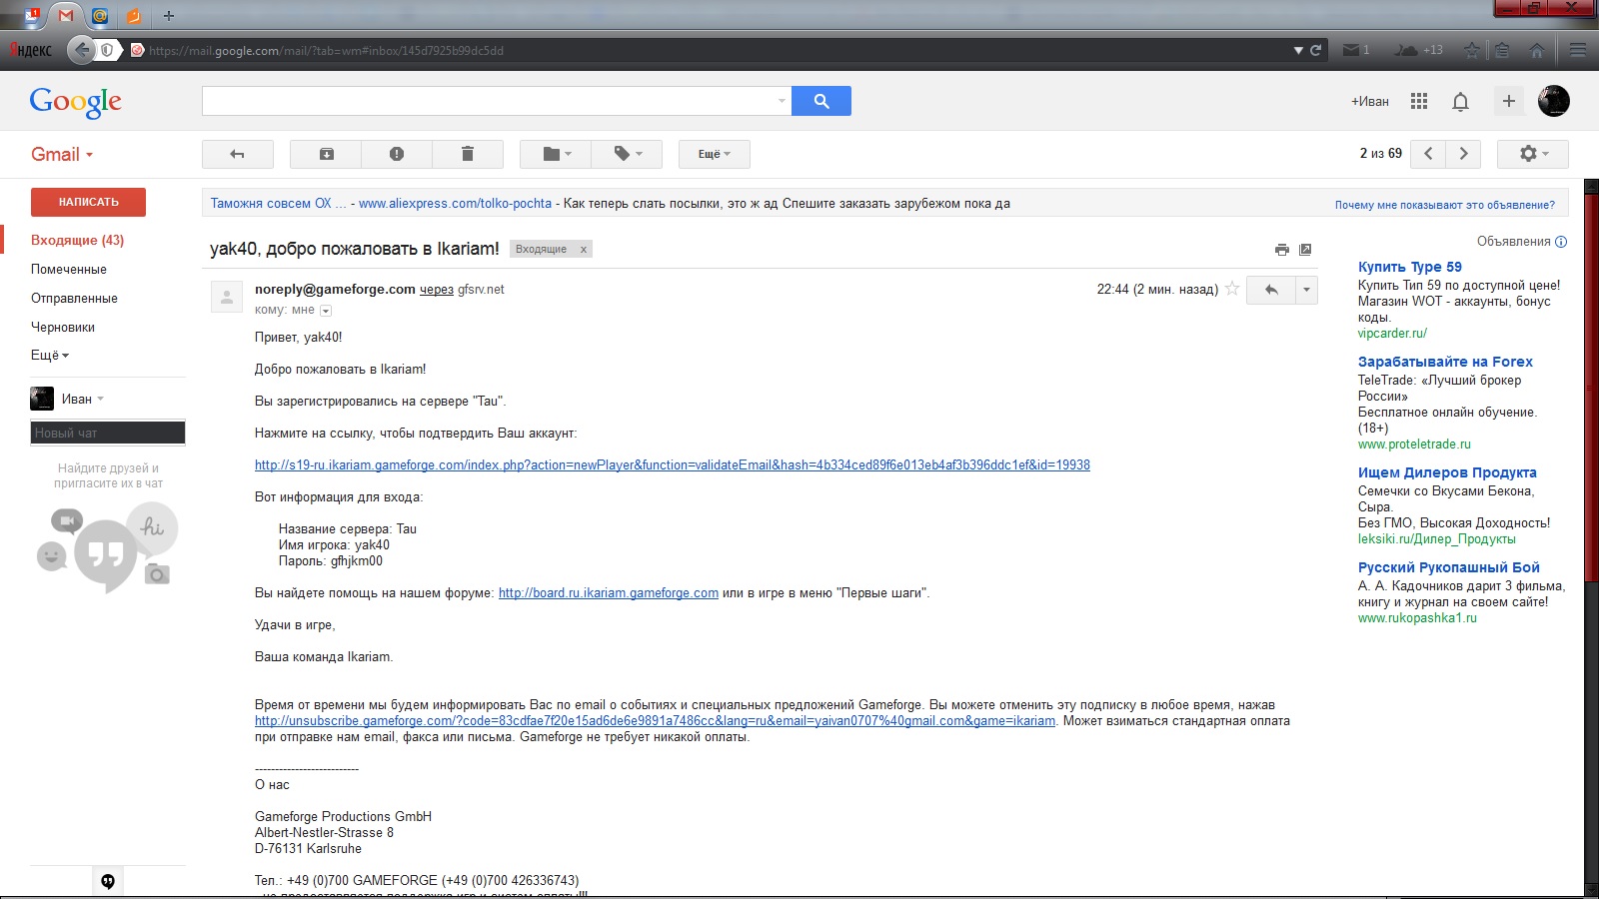Switch to the Gmail browser tab

pyautogui.click(x=66, y=15)
